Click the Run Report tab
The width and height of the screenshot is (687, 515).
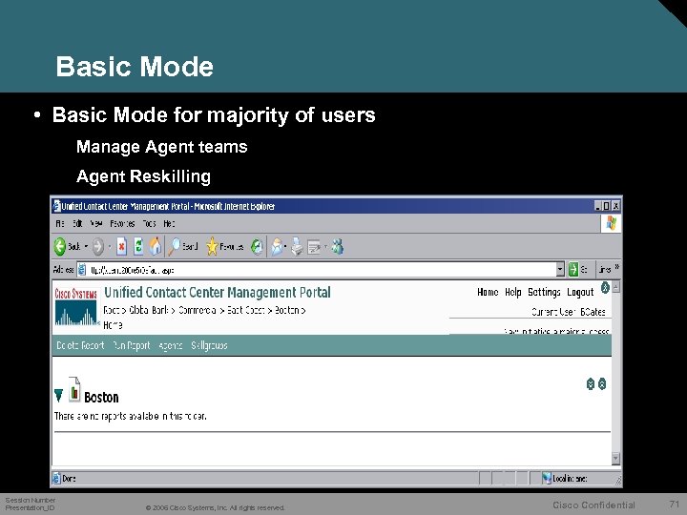pos(131,345)
